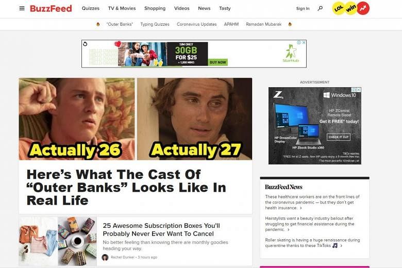Open the TV & Movies section
402x268 pixels.
pos(122,8)
